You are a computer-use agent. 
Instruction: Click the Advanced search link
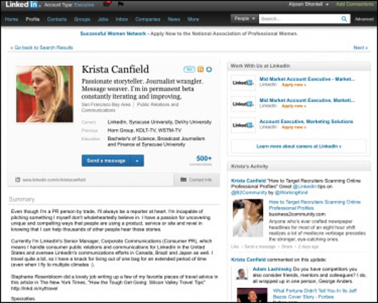(364, 19)
